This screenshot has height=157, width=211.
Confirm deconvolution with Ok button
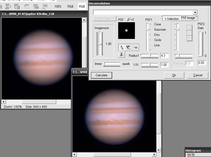tap(174, 75)
